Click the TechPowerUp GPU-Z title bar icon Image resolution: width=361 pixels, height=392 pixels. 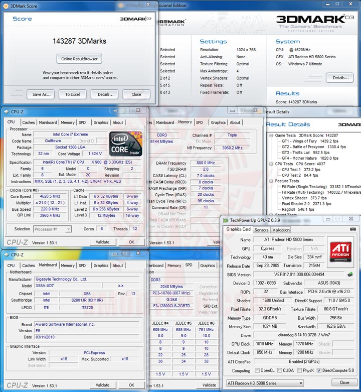tap(226, 220)
